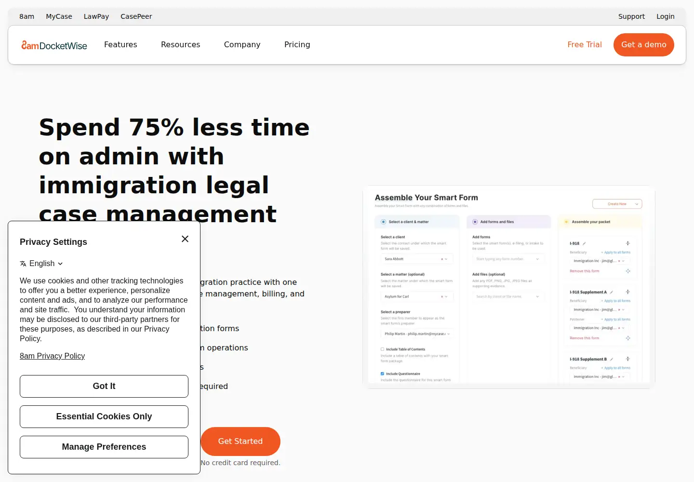Click the reorder icon on I-918 Supplement B row

pyautogui.click(x=627, y=359)
